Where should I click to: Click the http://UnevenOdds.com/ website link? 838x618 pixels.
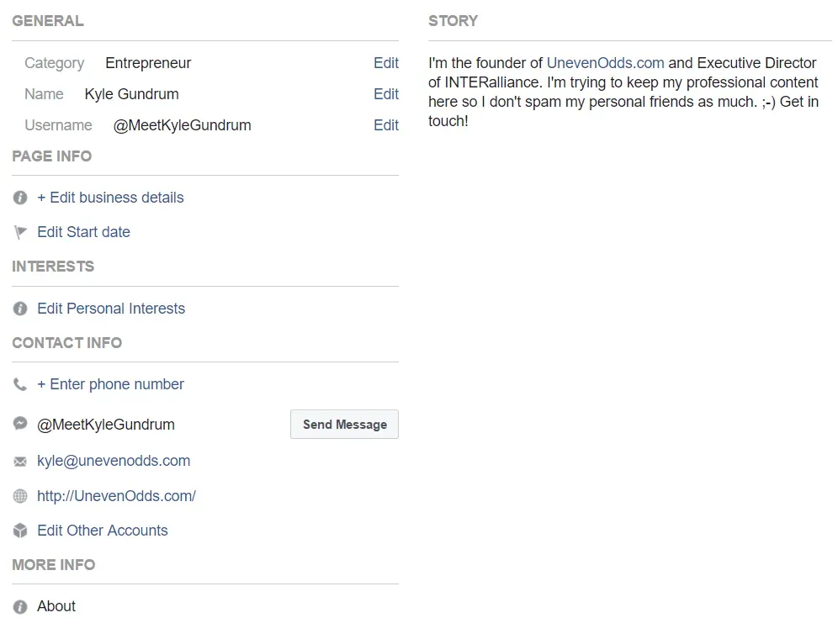pyautogui.click(x=116, y=496)
